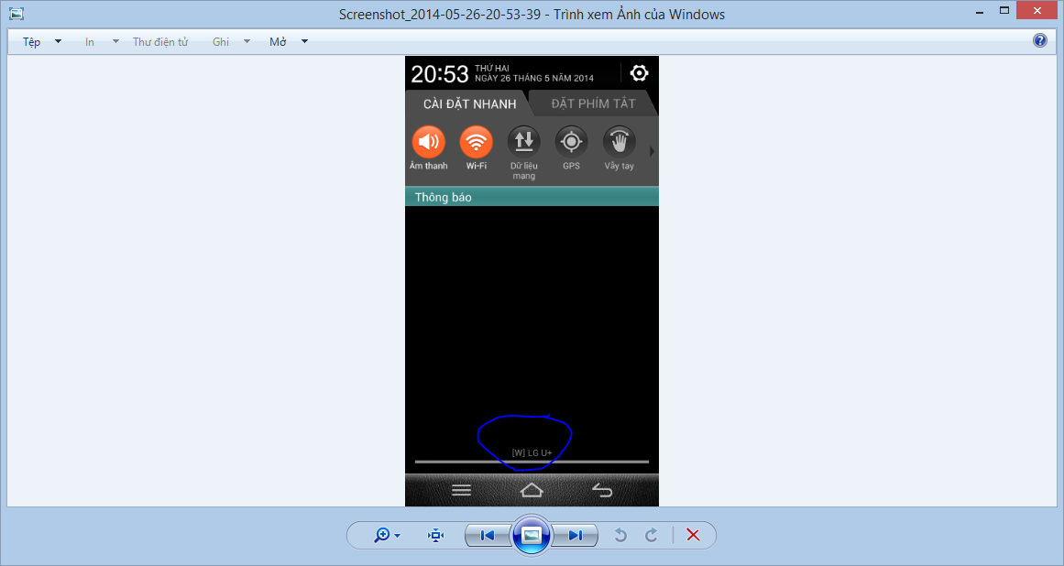Click the phone menu navigation key

point(461,490)
